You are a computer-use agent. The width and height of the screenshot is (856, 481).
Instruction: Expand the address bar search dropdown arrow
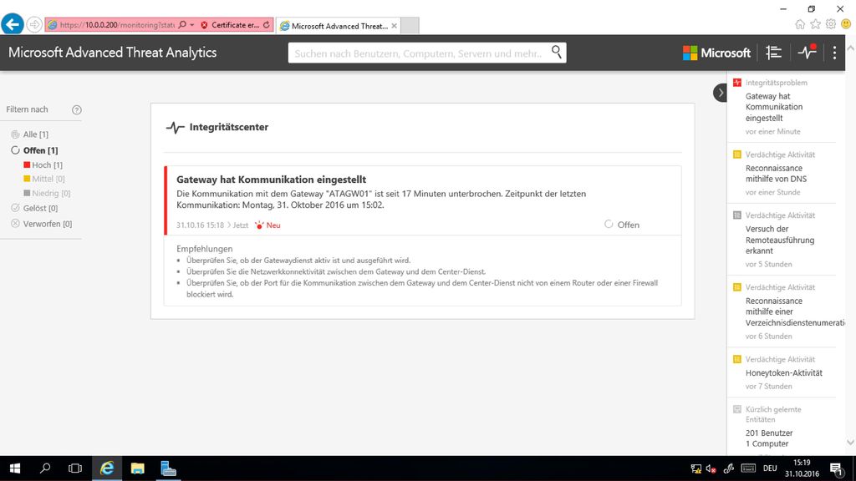pyautogui.click(x=192, y=25)
